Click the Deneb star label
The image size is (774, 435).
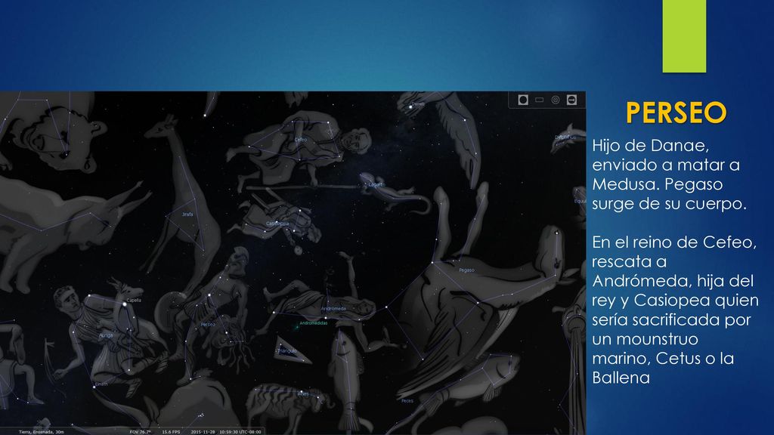click(418, 104)
